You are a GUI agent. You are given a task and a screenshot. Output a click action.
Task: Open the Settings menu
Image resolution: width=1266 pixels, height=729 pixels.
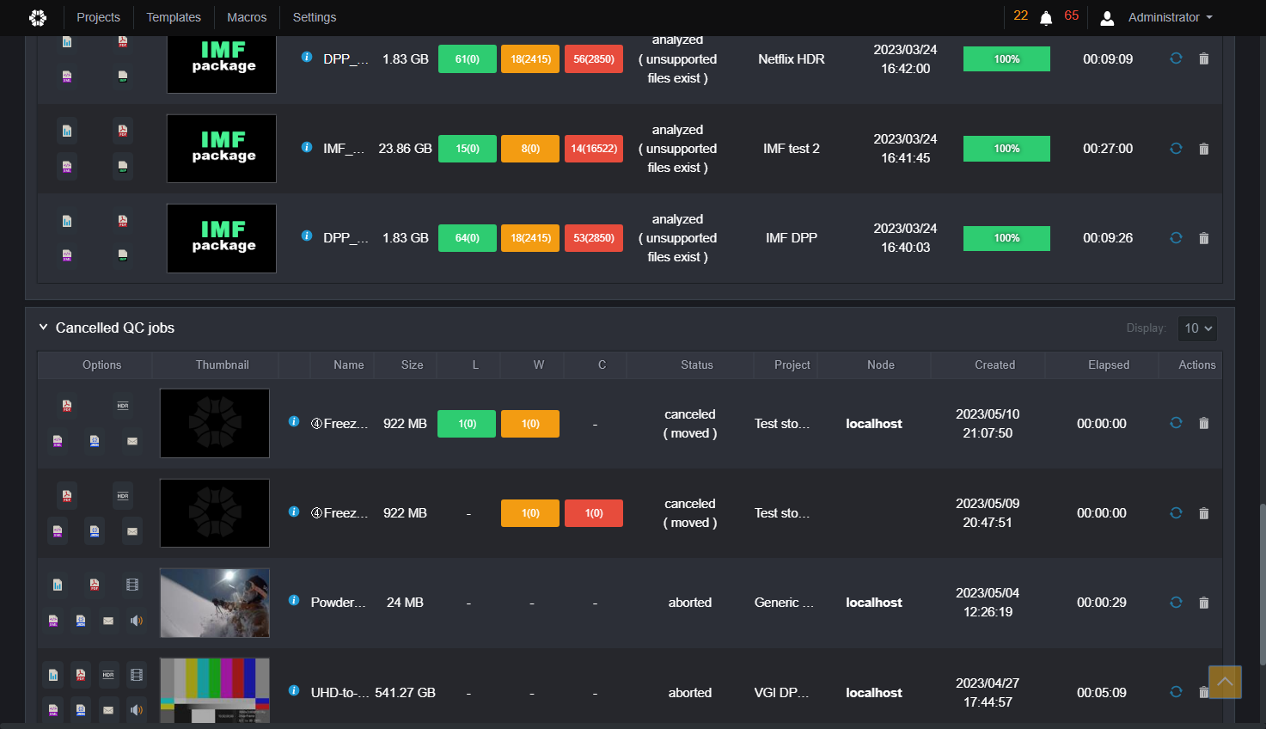(x=315, y=17)
